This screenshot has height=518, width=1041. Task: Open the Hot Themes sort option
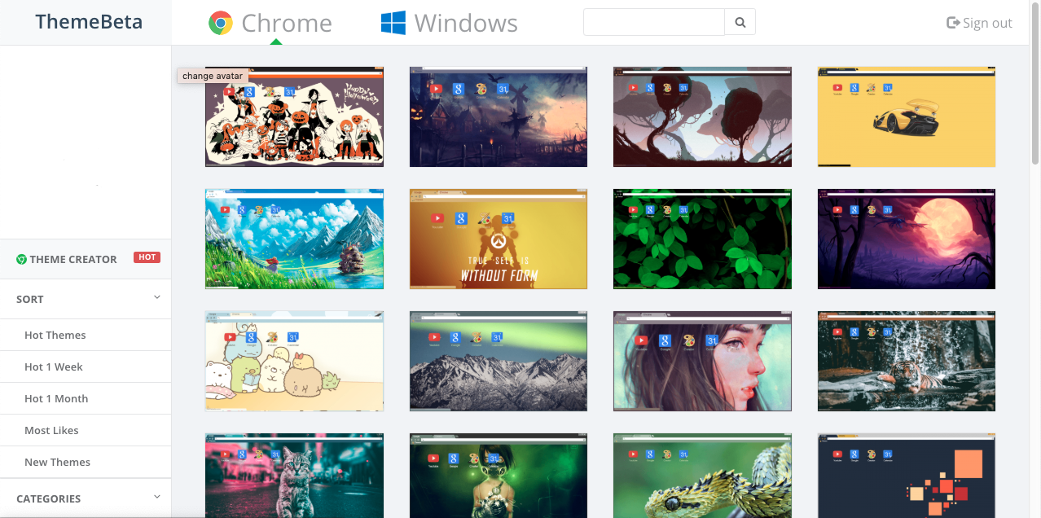click(x=55, y=335)
